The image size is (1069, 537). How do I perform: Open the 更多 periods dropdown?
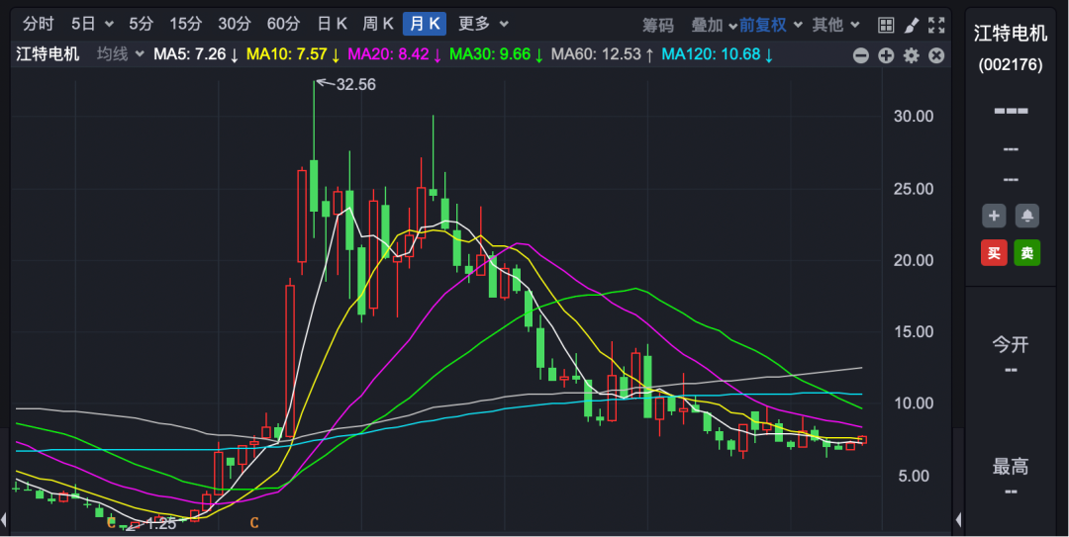(483, 24)
